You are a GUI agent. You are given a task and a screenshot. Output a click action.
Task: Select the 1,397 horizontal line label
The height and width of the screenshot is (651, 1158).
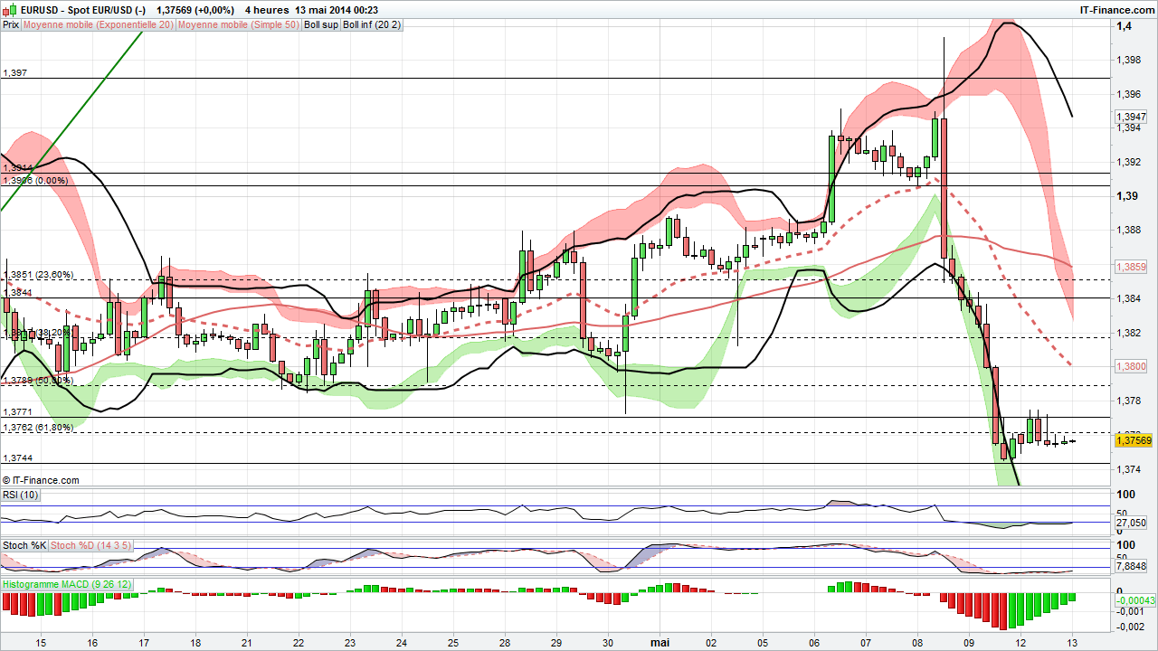14,72
